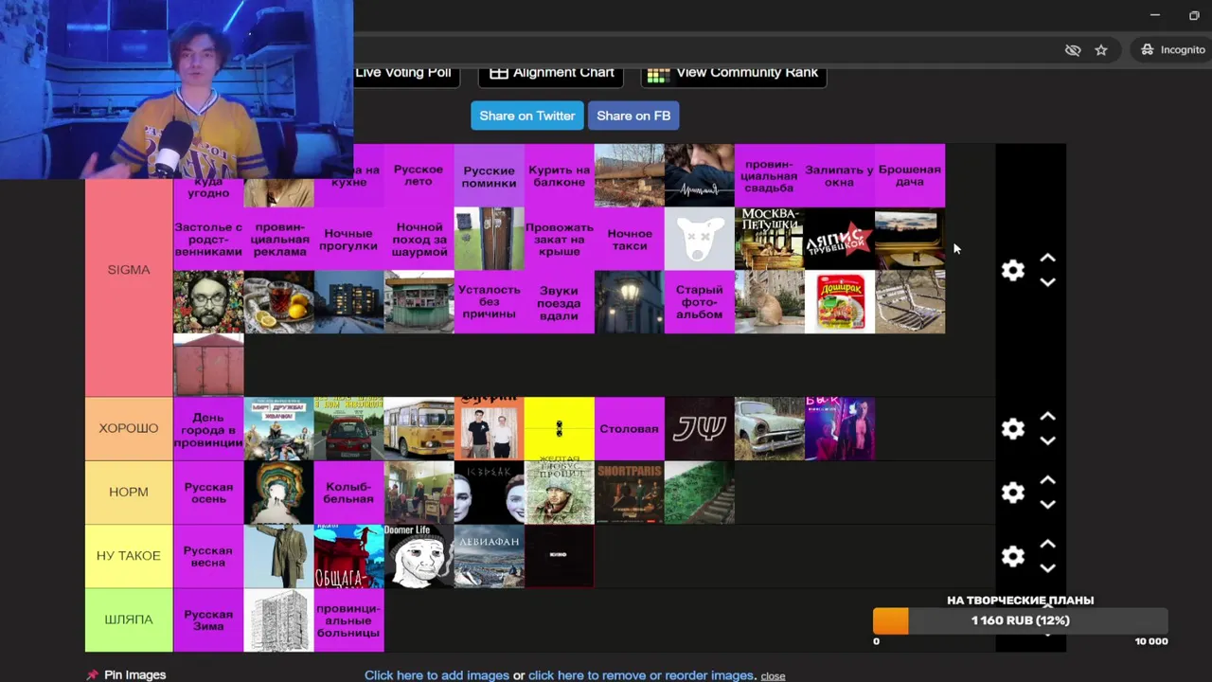Click here to remove or reorder images link
The image size is (1212, 682).
641,675
